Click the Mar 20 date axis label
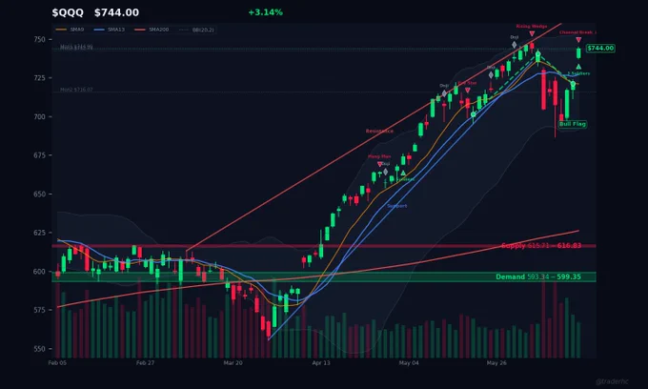648x389 pixels. point(233,363)
